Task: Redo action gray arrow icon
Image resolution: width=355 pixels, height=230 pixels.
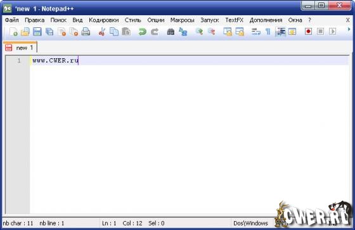Action: 155,32
